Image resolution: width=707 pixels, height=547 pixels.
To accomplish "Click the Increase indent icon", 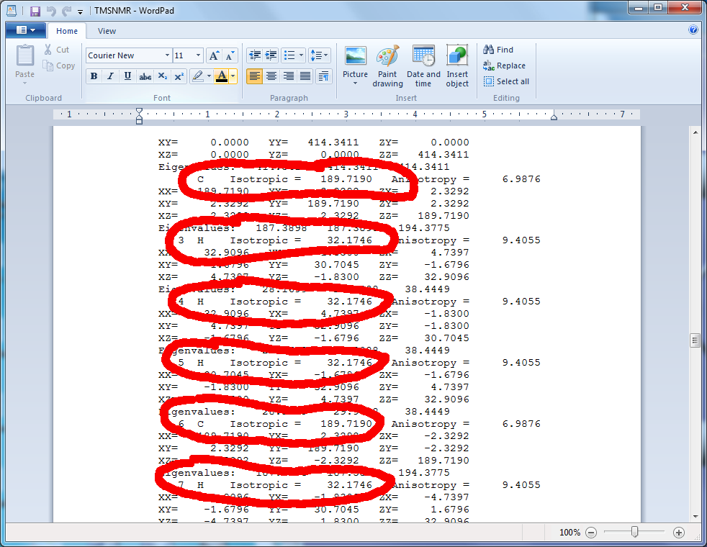I will click(271, 55).
